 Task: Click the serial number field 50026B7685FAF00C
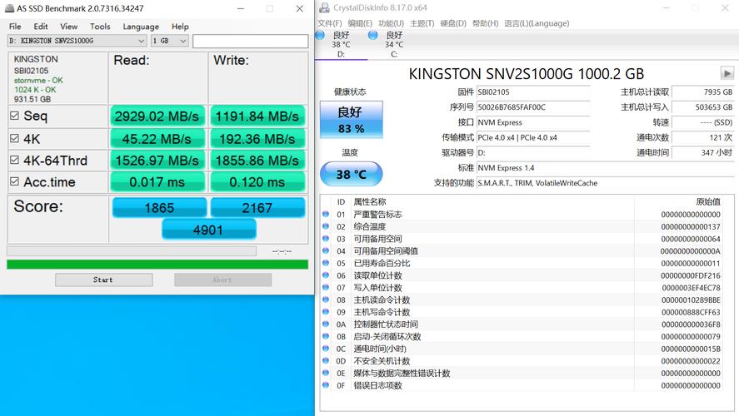533,107
